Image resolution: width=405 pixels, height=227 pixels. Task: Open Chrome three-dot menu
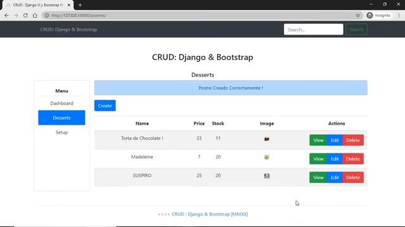coord(399,15)
